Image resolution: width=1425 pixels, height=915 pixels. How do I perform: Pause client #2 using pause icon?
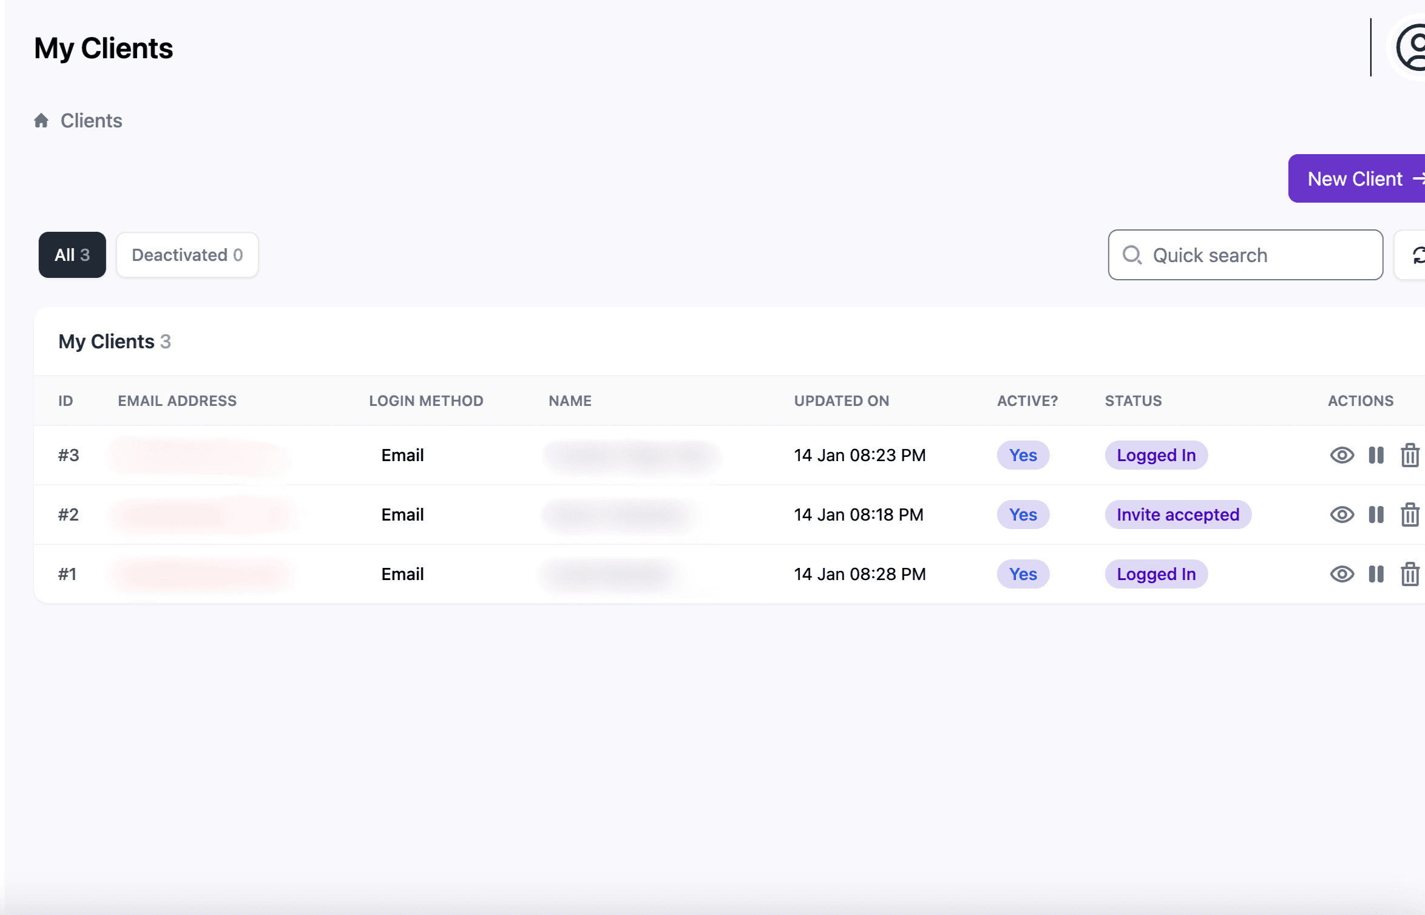tap(1376, 515)
